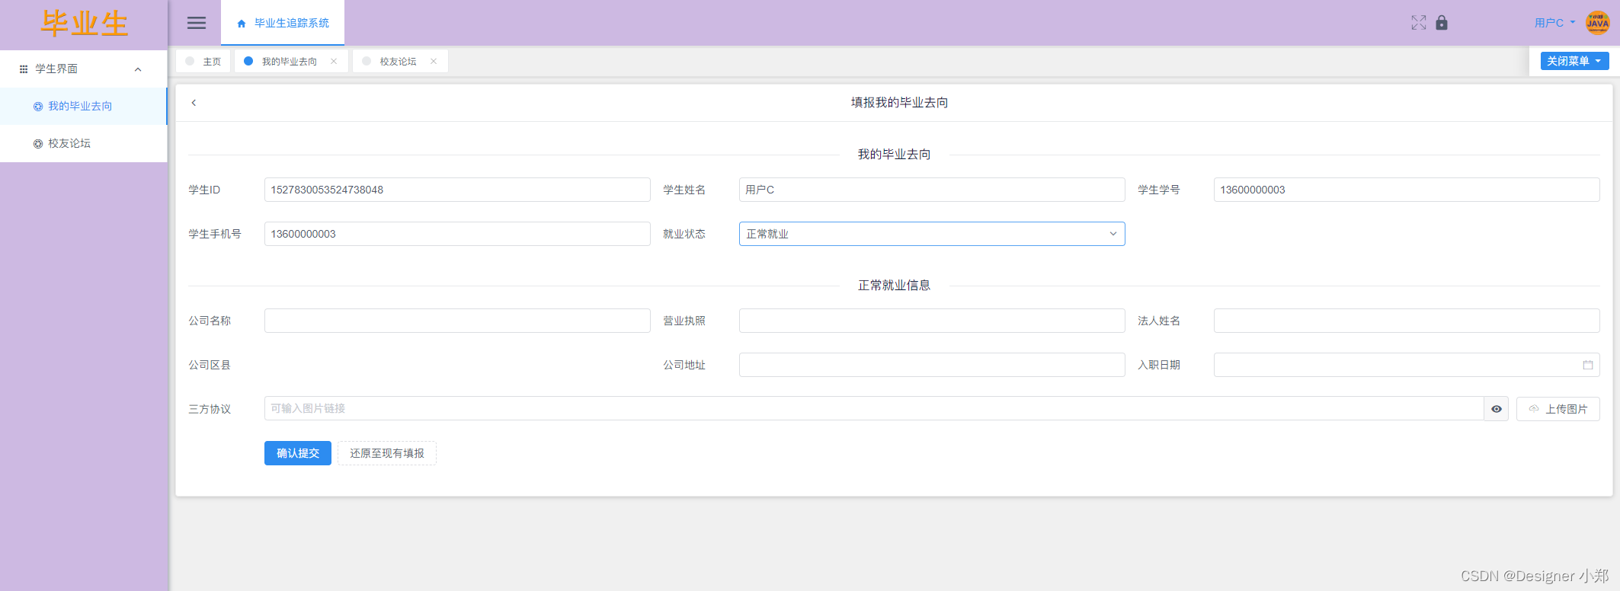1620x591 pixels.
Task: Click the 公司区县 label
Action: tap(210, 365)
